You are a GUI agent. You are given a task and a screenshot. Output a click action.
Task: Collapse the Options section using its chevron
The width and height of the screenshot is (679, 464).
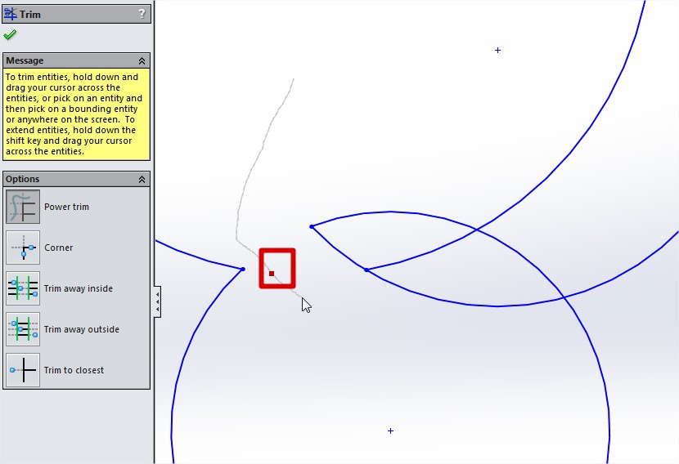(x=142, y=179)
